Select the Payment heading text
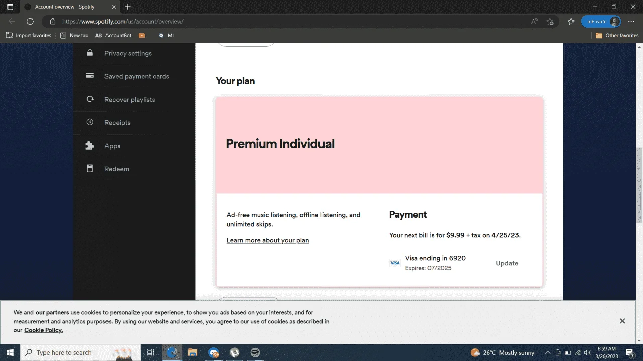Viewport: 643px width, 361px height. (408, 214)
